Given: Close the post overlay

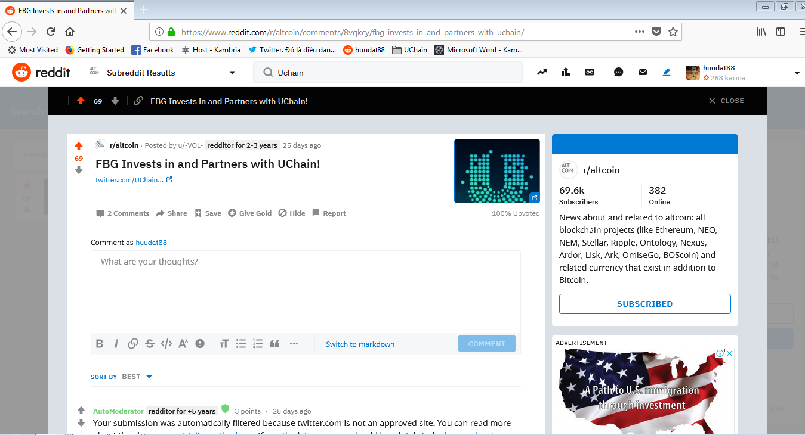Looking at the screenshot, I should point(726,101).
